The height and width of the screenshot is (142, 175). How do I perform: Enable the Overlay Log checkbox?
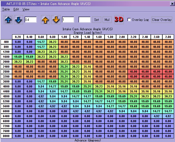[x=129, y=20]
